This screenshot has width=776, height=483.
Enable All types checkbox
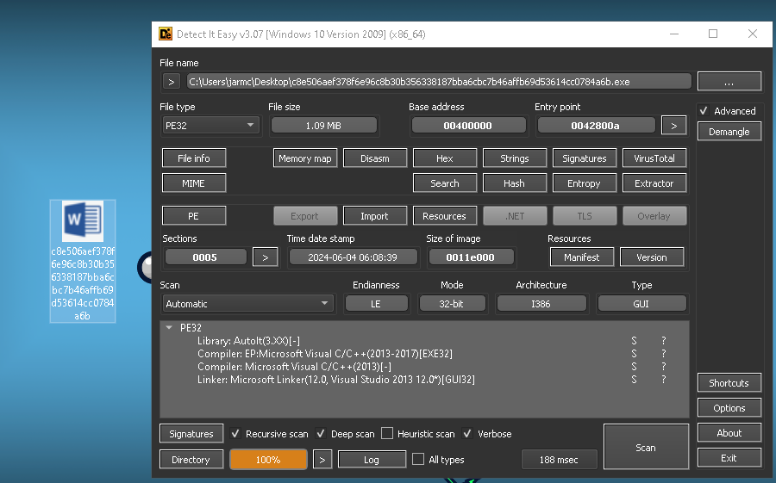(x=418, y=459)
